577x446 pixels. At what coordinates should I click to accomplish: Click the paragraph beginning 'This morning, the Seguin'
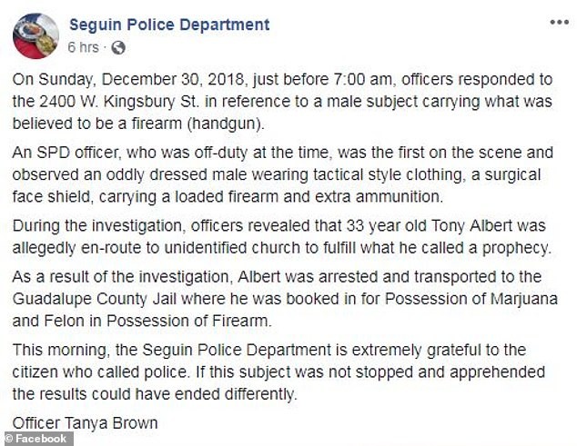coord(278,372)
